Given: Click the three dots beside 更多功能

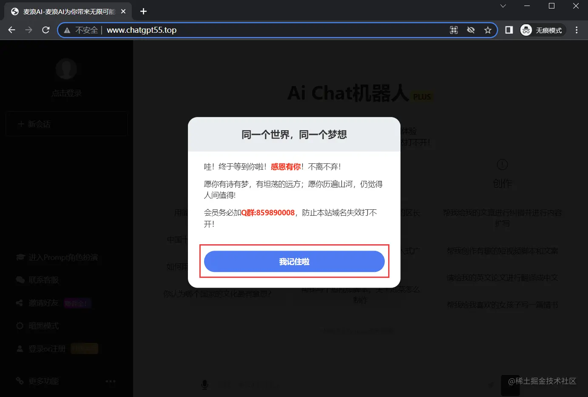Looking at the screenshot, I should coord(111,381).
